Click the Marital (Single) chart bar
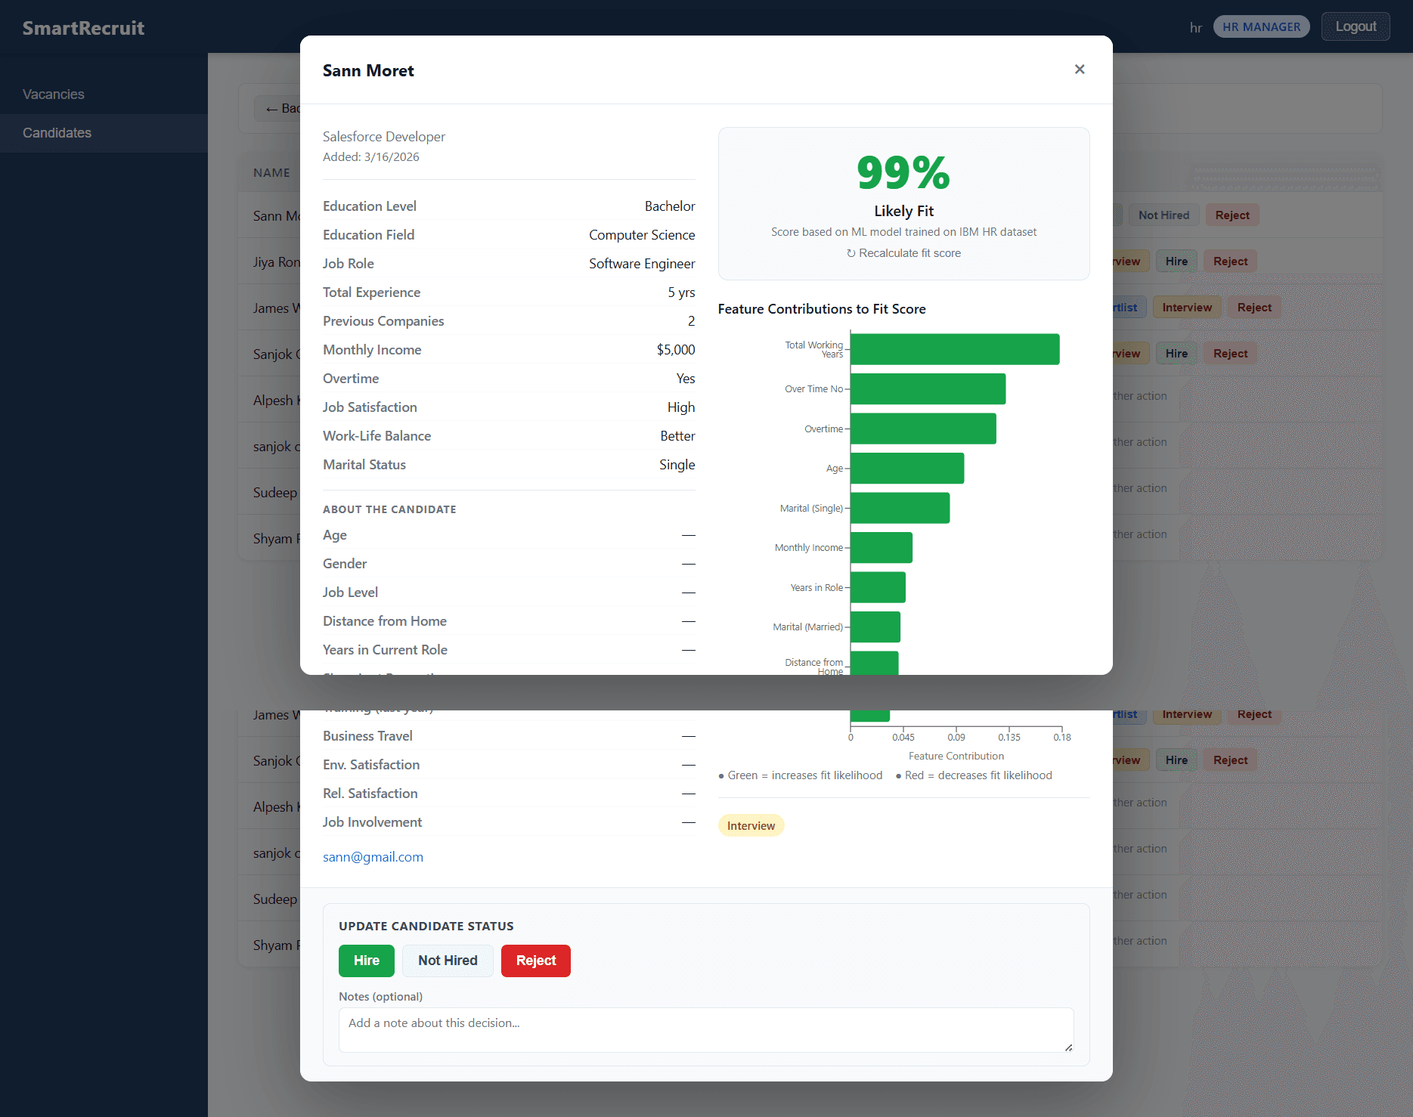The height and width of the screenshot is (1117, 1413). tap(900, 508)
